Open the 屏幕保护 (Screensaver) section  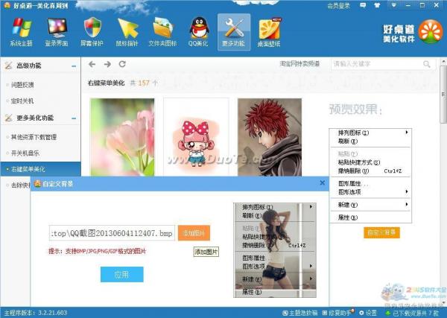pyautogui.click(x=92, y=32)
